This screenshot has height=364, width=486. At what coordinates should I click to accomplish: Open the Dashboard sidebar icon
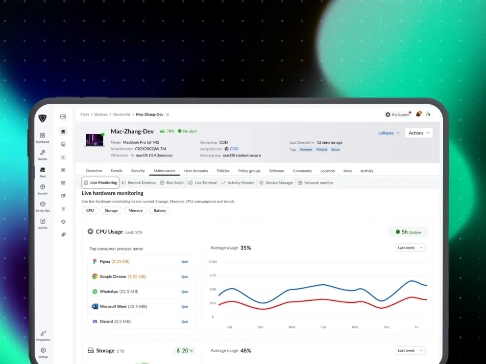click(43, 136)
